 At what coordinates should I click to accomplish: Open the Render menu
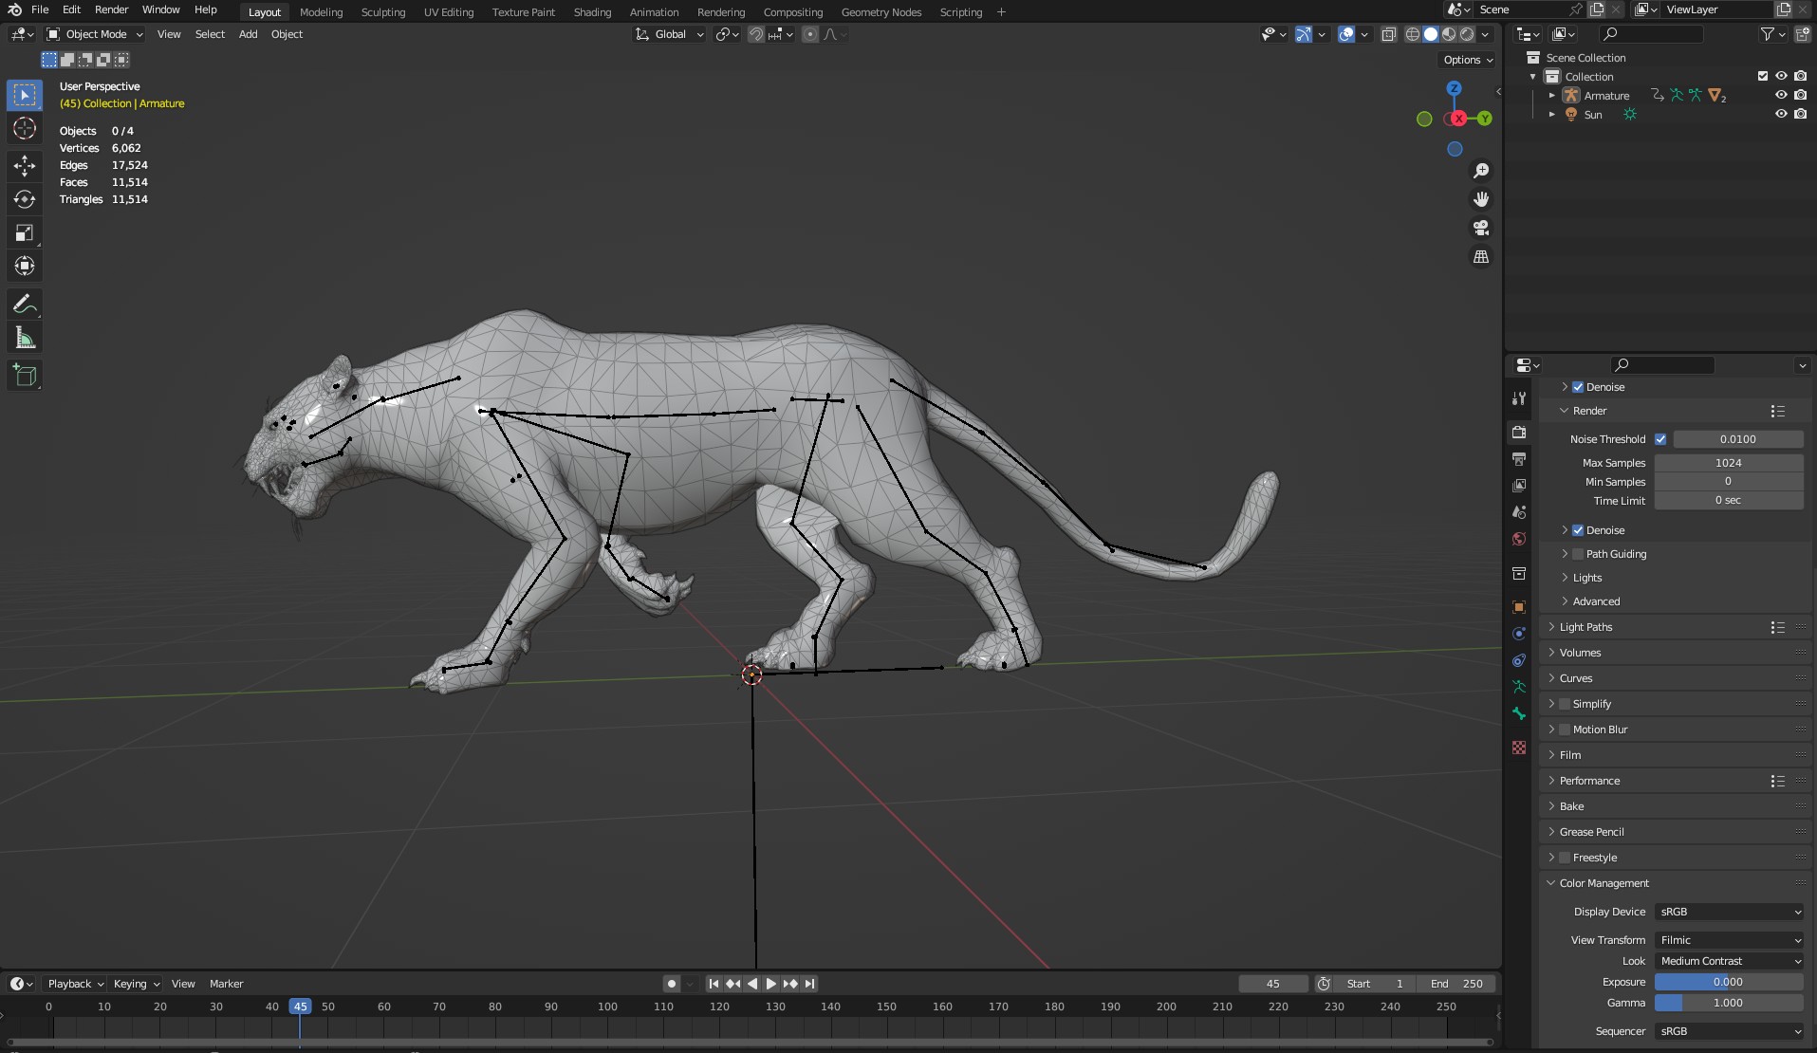click(x=112, y=9)
